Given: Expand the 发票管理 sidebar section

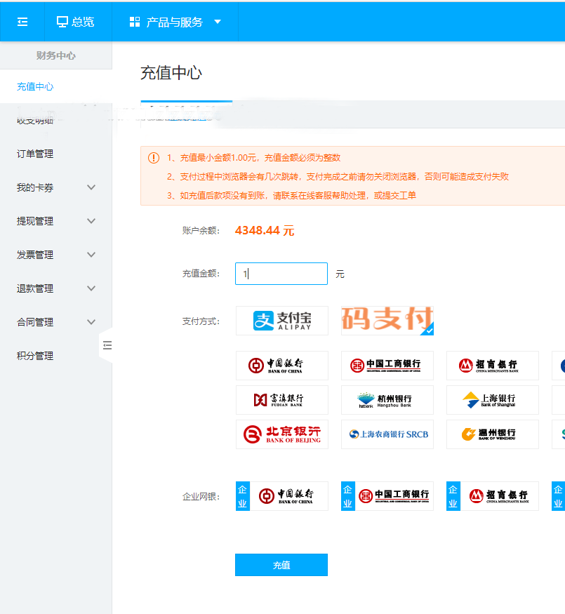Looking at the screenshot, I should tap(56, 255).
